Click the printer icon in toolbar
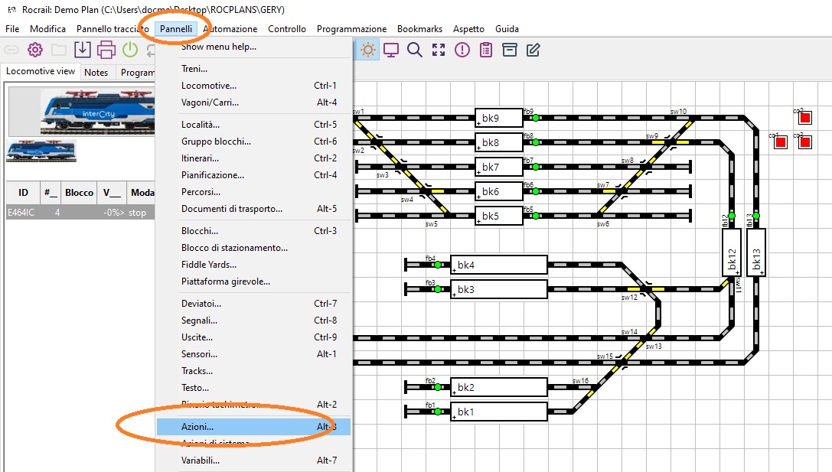 (106, 50)
